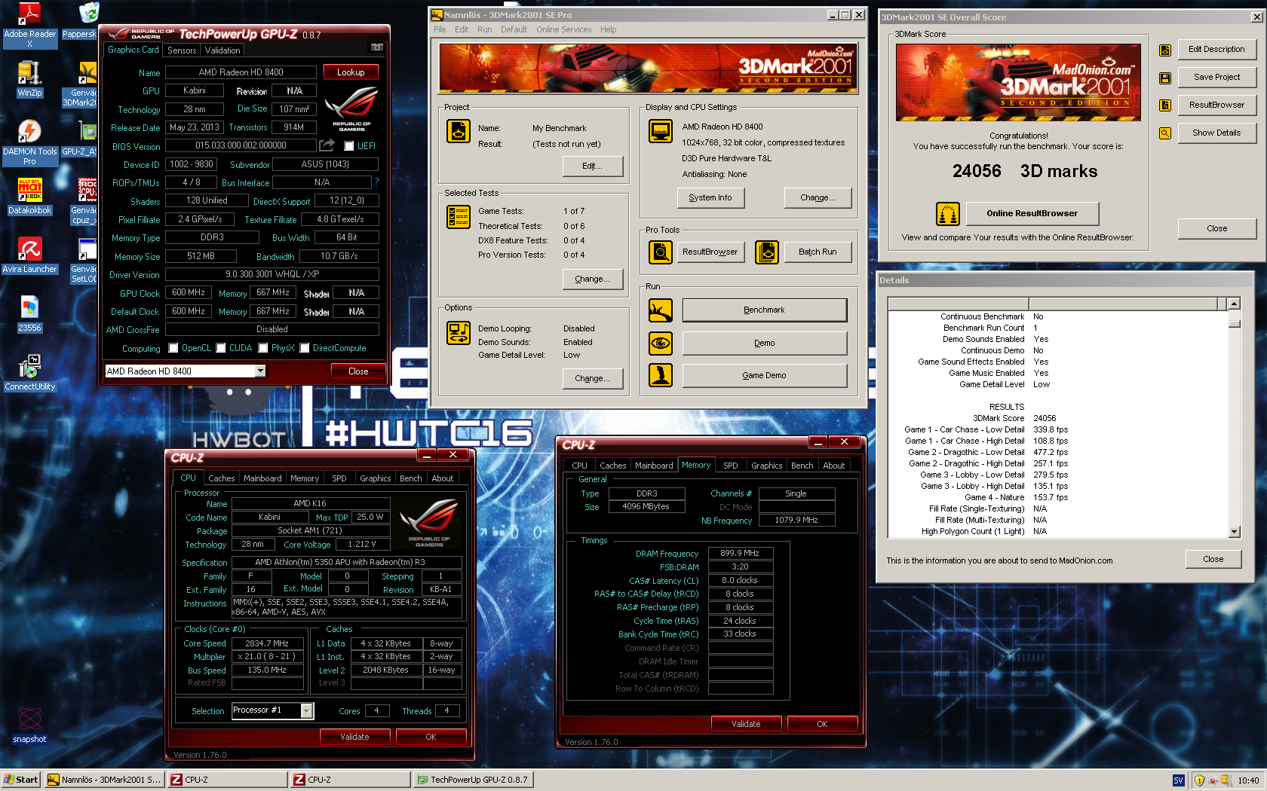The height and width of the screenshot is (791, 1267).
Task: Switch to Bench tab in right CPU-Z window
Action: [802, 466]
